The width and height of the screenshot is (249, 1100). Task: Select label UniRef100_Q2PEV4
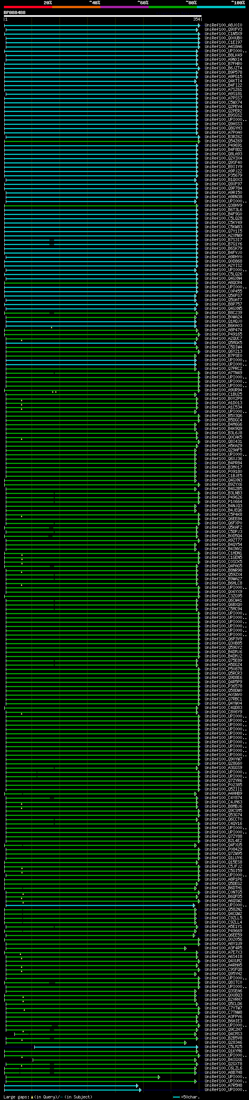pos(223,107)
